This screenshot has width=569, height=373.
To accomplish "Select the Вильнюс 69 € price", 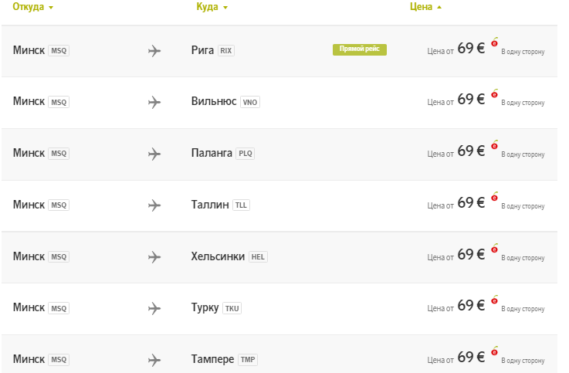I will [x=471, y=100].
